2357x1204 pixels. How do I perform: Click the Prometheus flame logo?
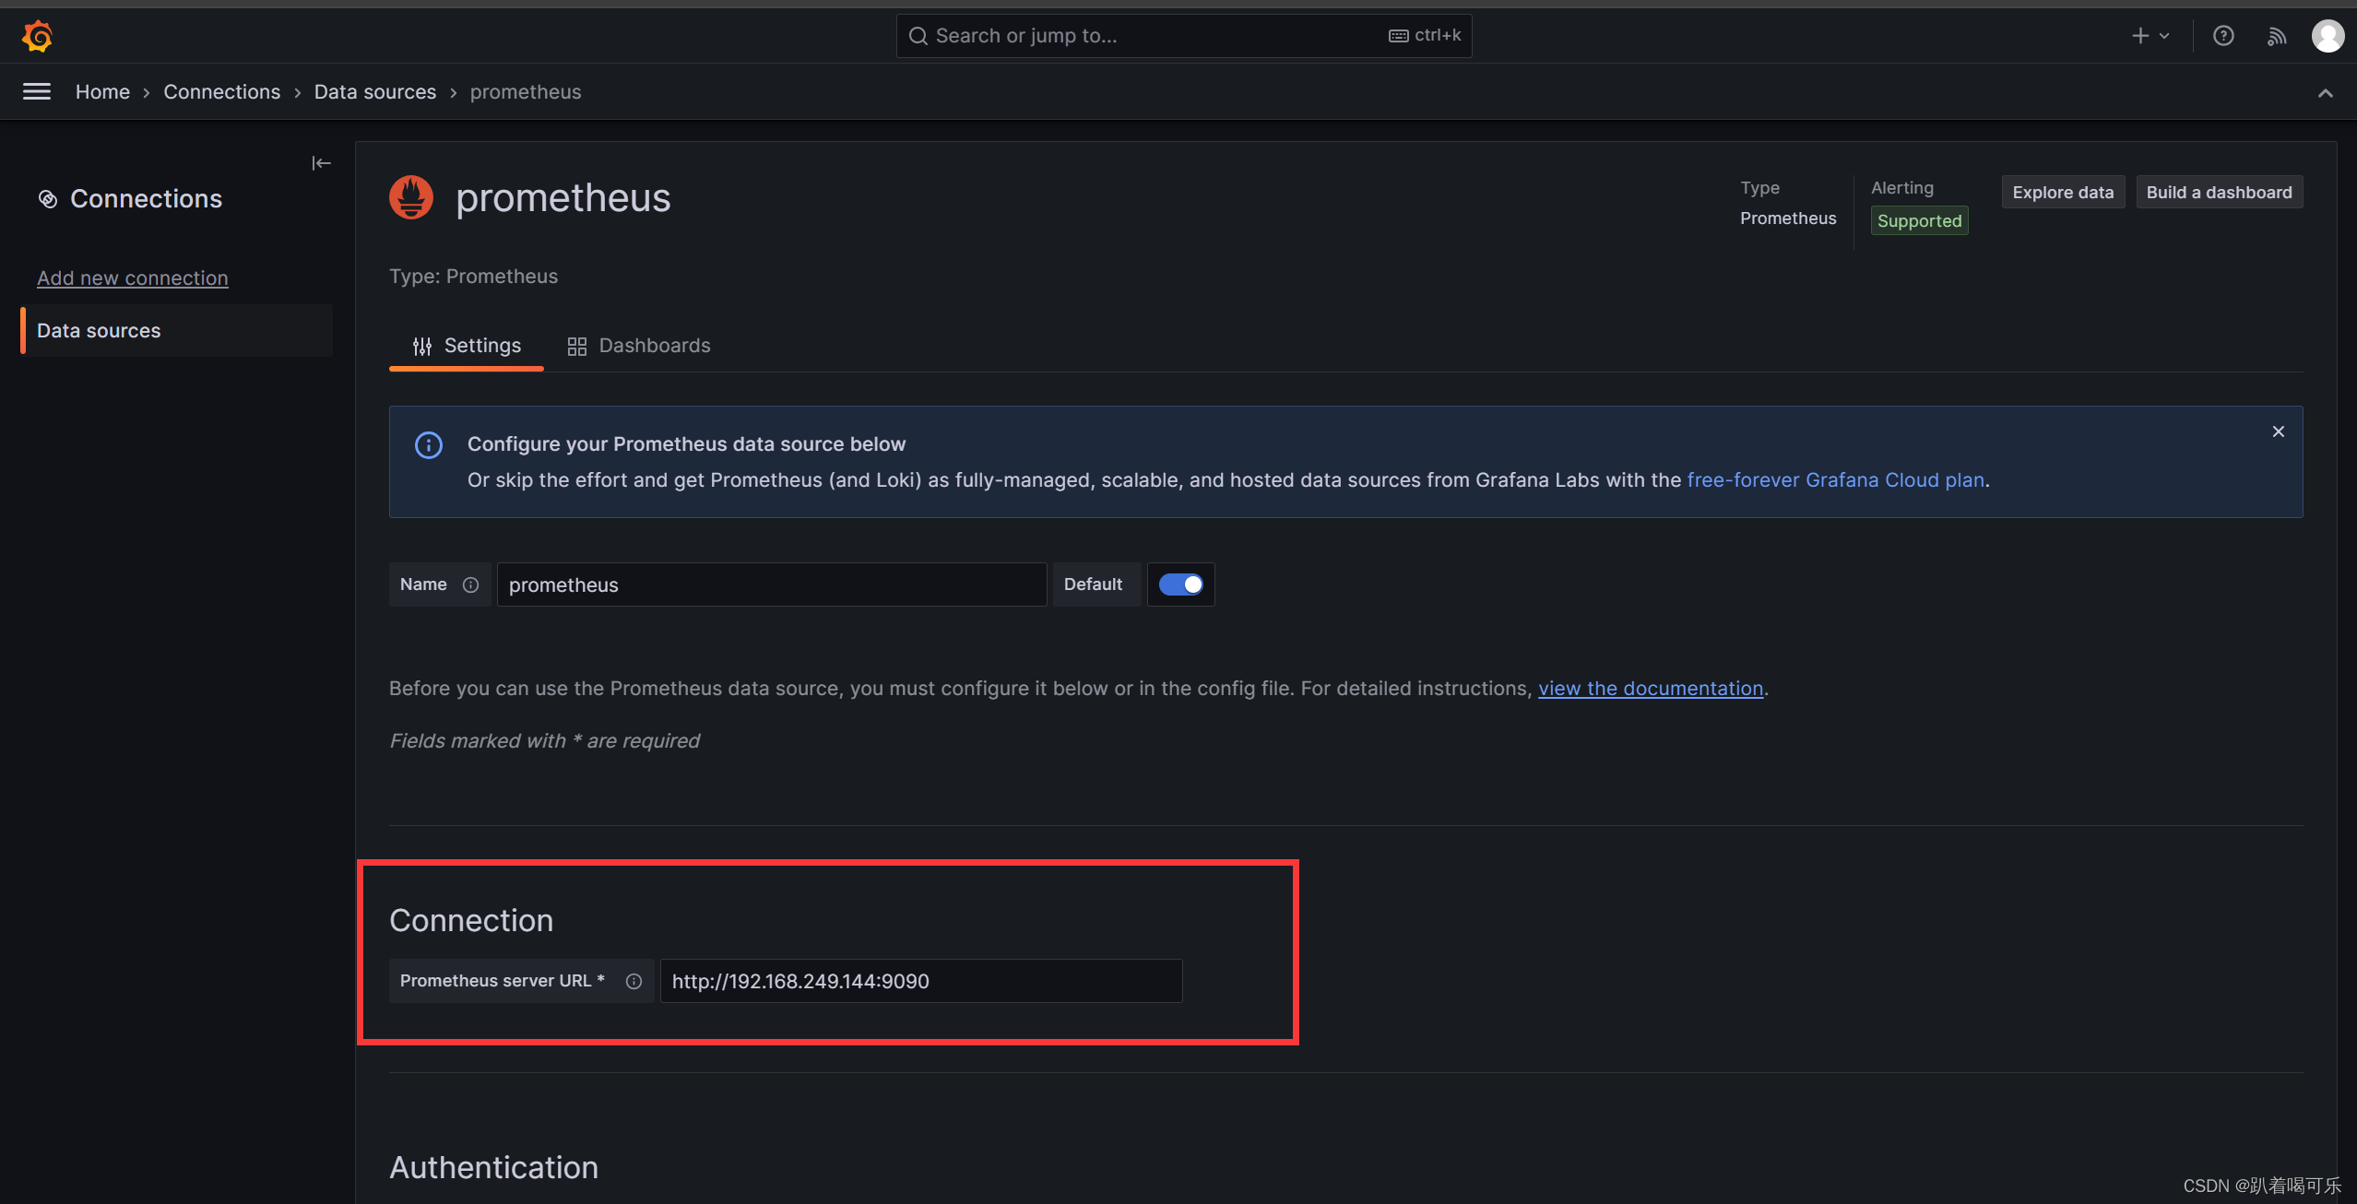[411, 197]
